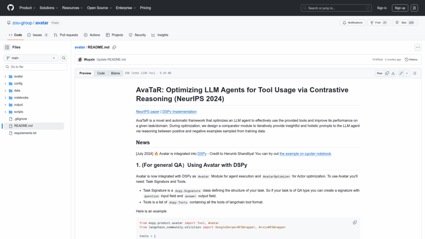Expand the data folder chevron
425x239 pixels.
click(5, 90)
